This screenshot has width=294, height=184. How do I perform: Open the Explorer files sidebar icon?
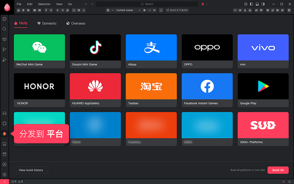[x=5, y=19]
